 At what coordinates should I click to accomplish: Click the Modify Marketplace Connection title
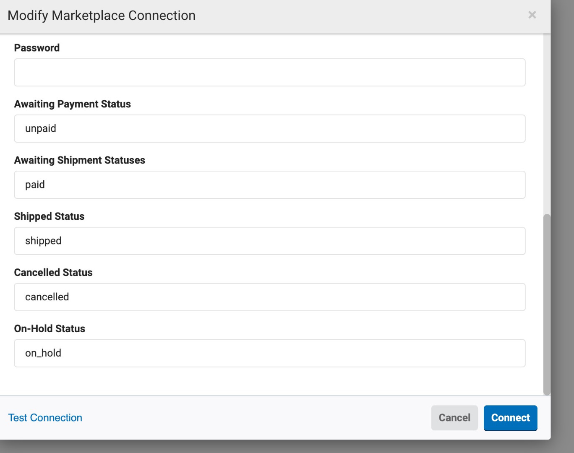point(102,16)
